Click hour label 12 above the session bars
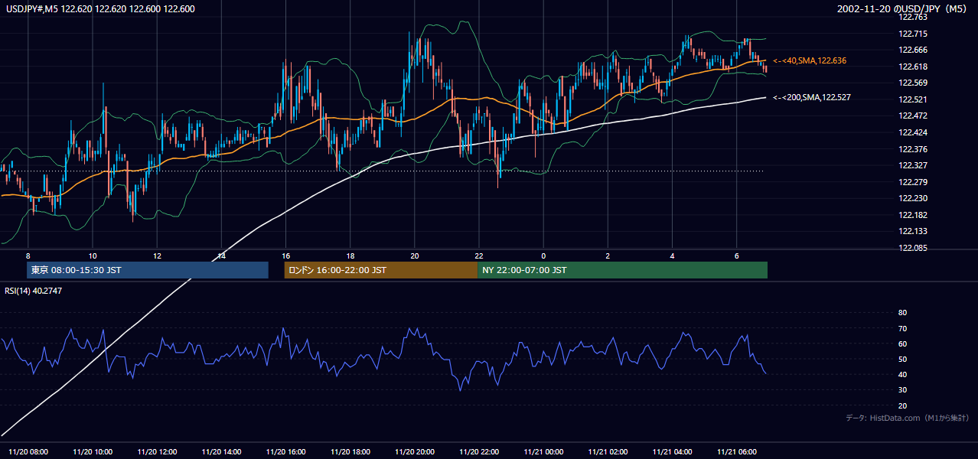 click(156, 256)
